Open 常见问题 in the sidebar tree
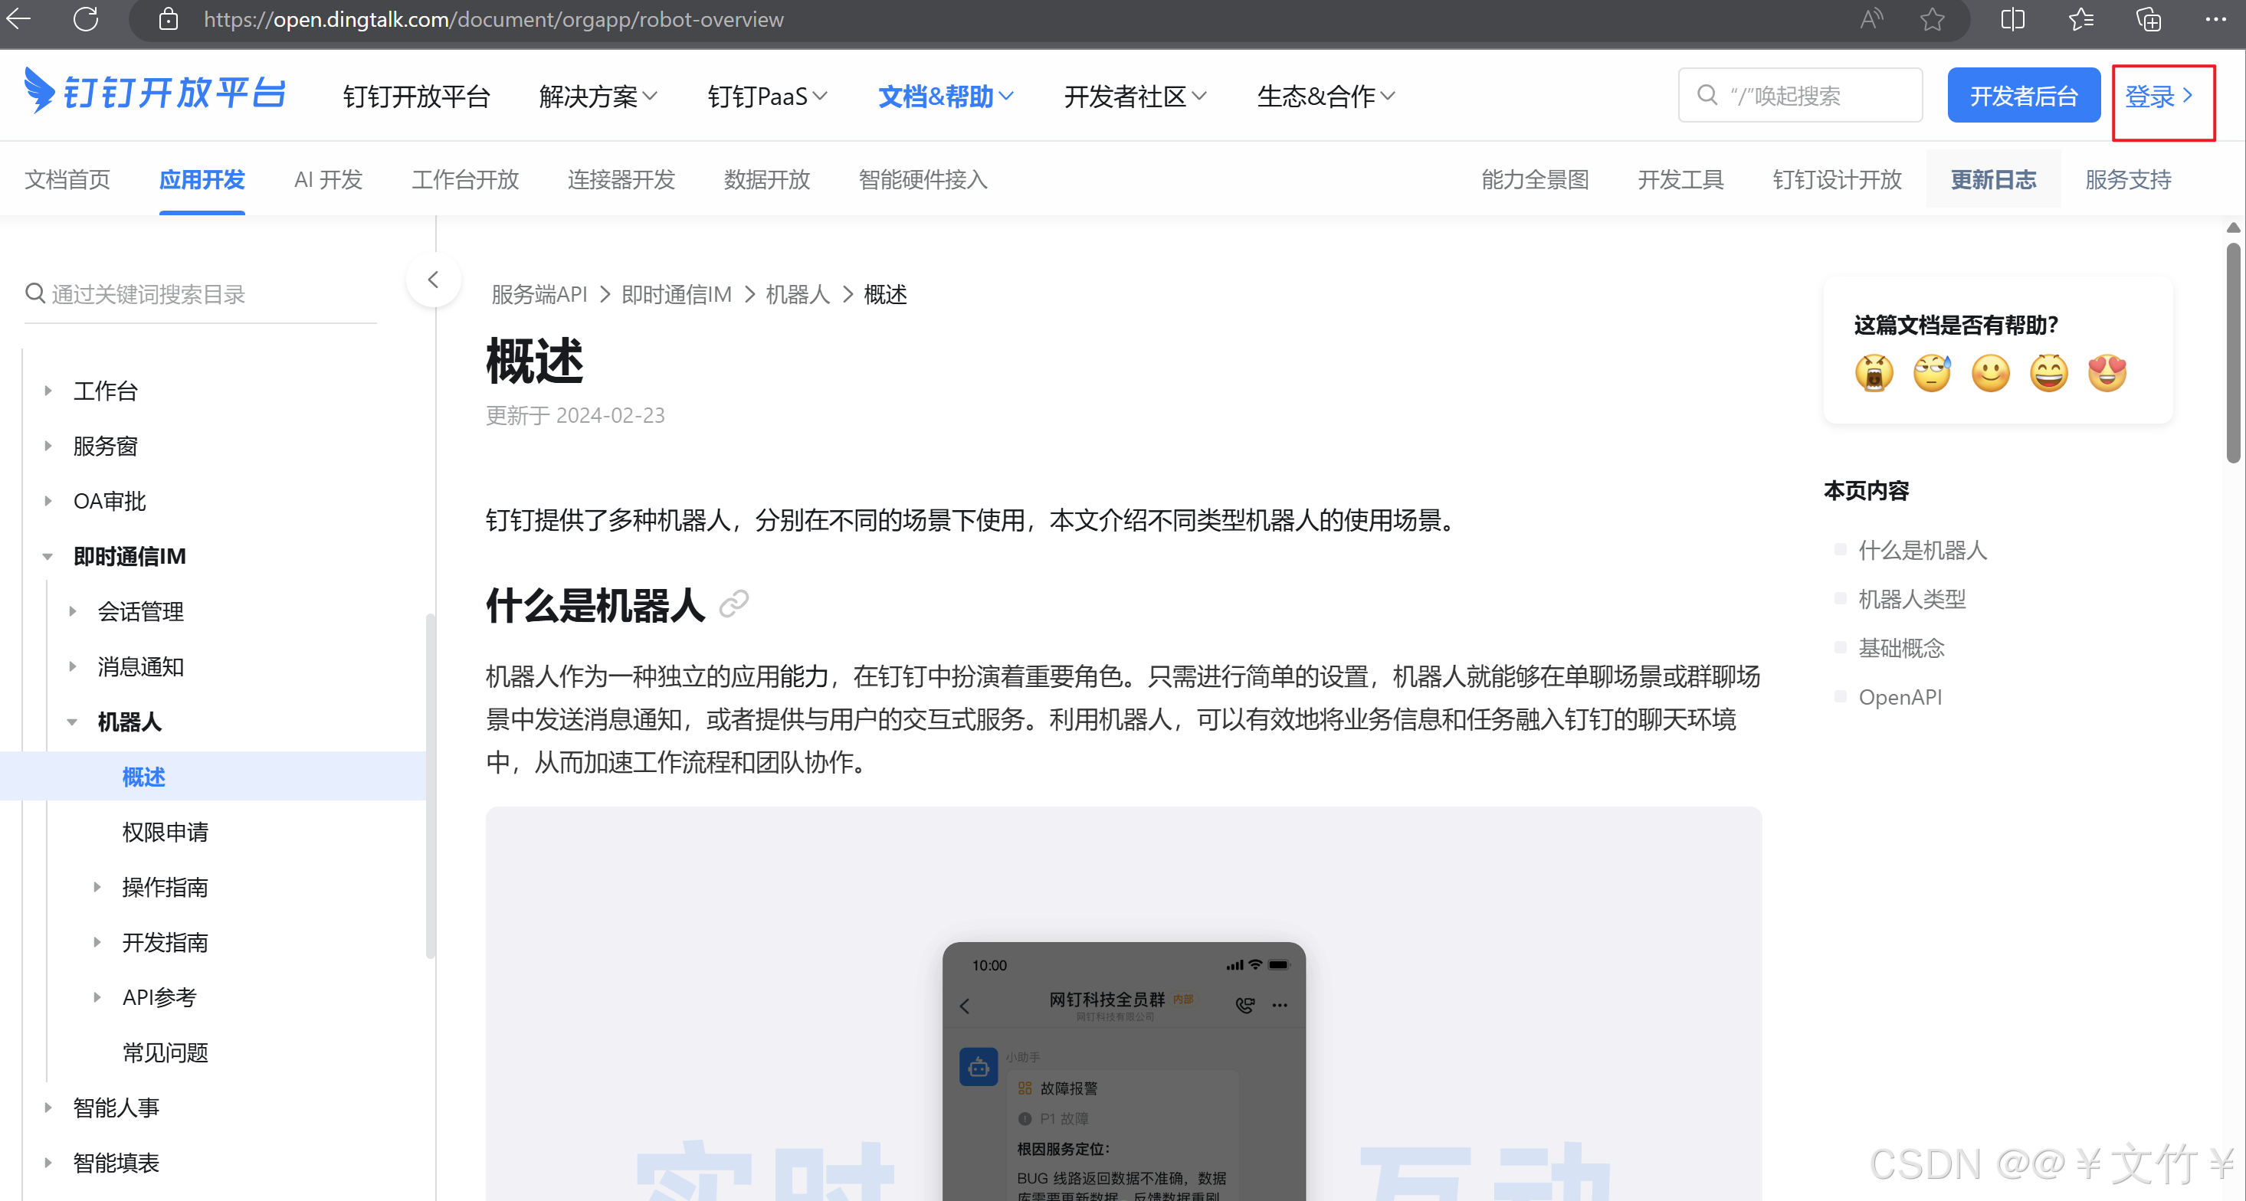The height and width of the screenshot is (1201, 2246). point(165,1052)
